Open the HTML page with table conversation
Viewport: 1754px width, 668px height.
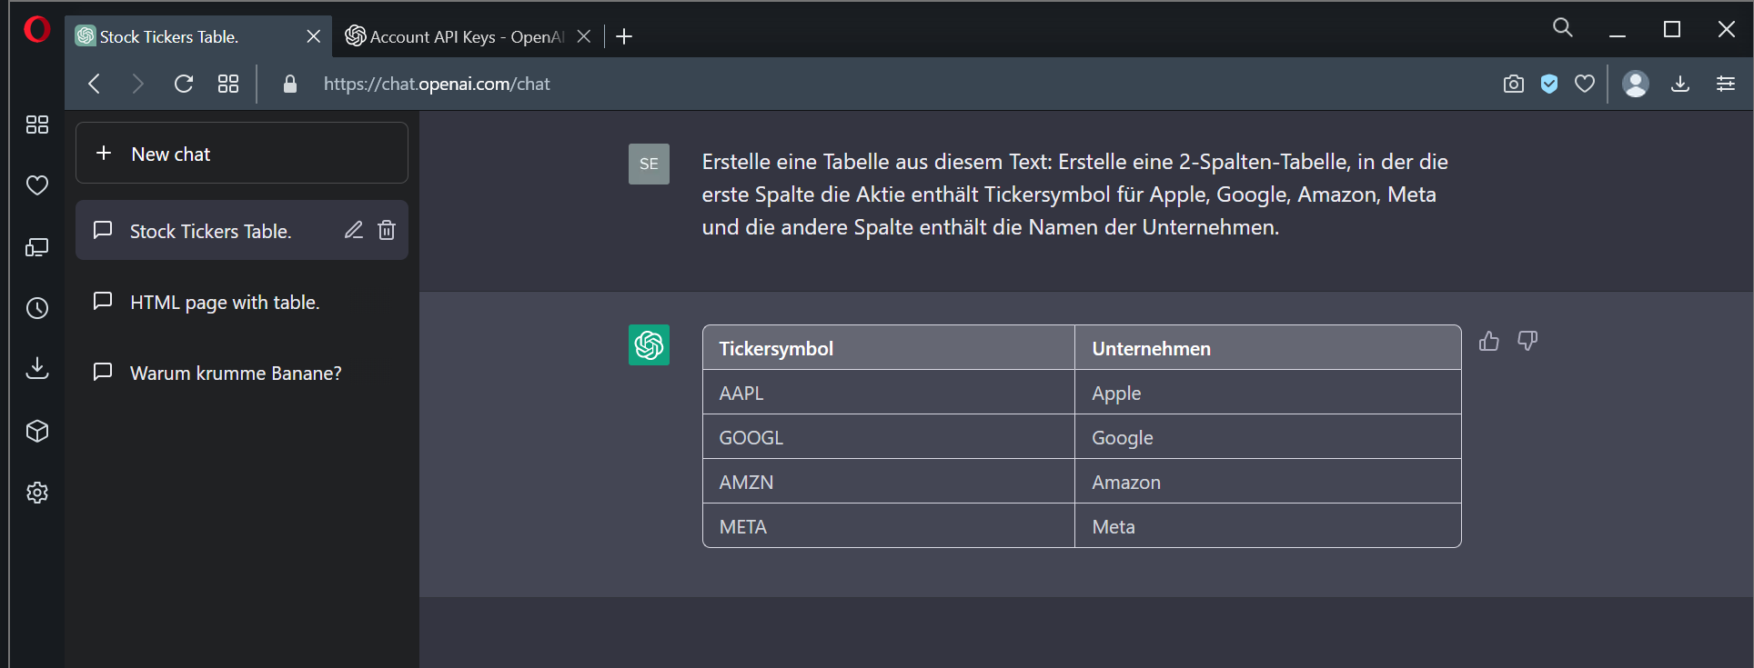point(242,302)
